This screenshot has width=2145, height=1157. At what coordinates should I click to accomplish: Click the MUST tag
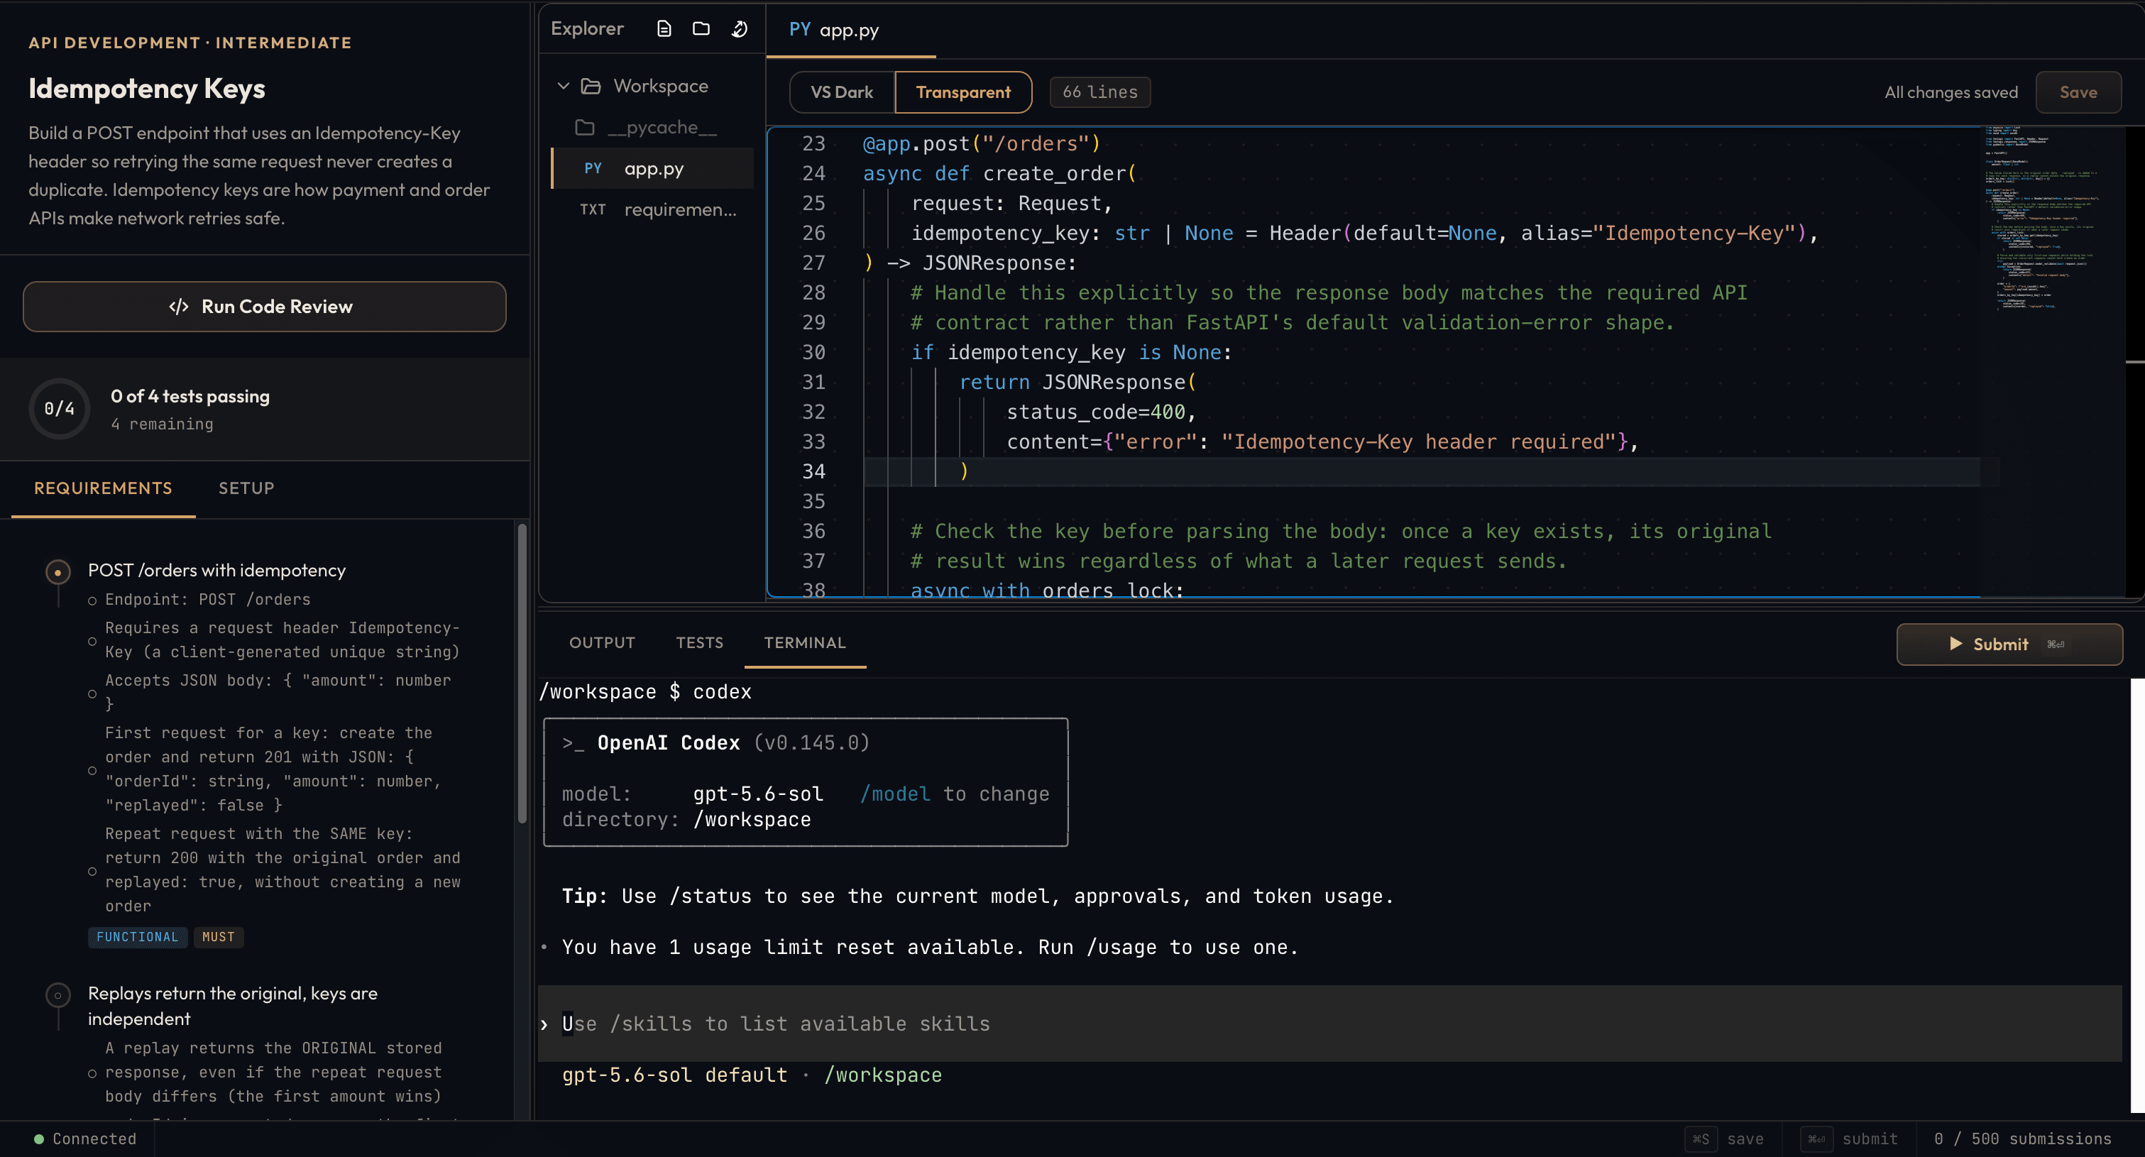pyautogui.click(x=218, y=937)
